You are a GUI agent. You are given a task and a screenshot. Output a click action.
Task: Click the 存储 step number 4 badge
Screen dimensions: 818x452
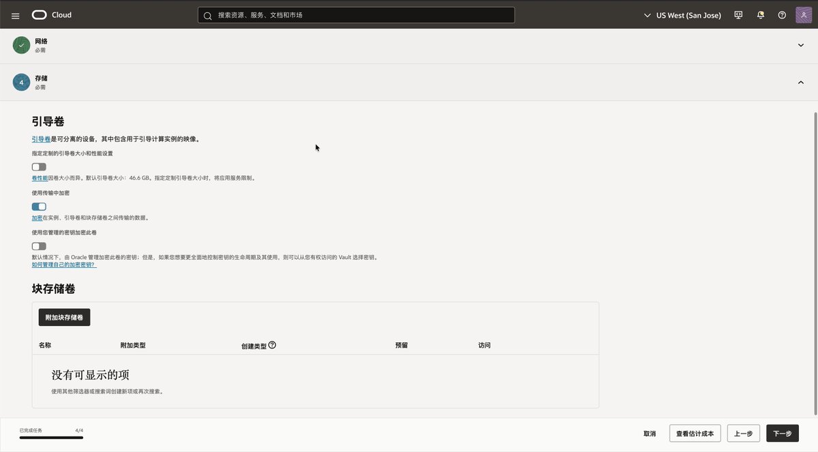tap(21, 82)
